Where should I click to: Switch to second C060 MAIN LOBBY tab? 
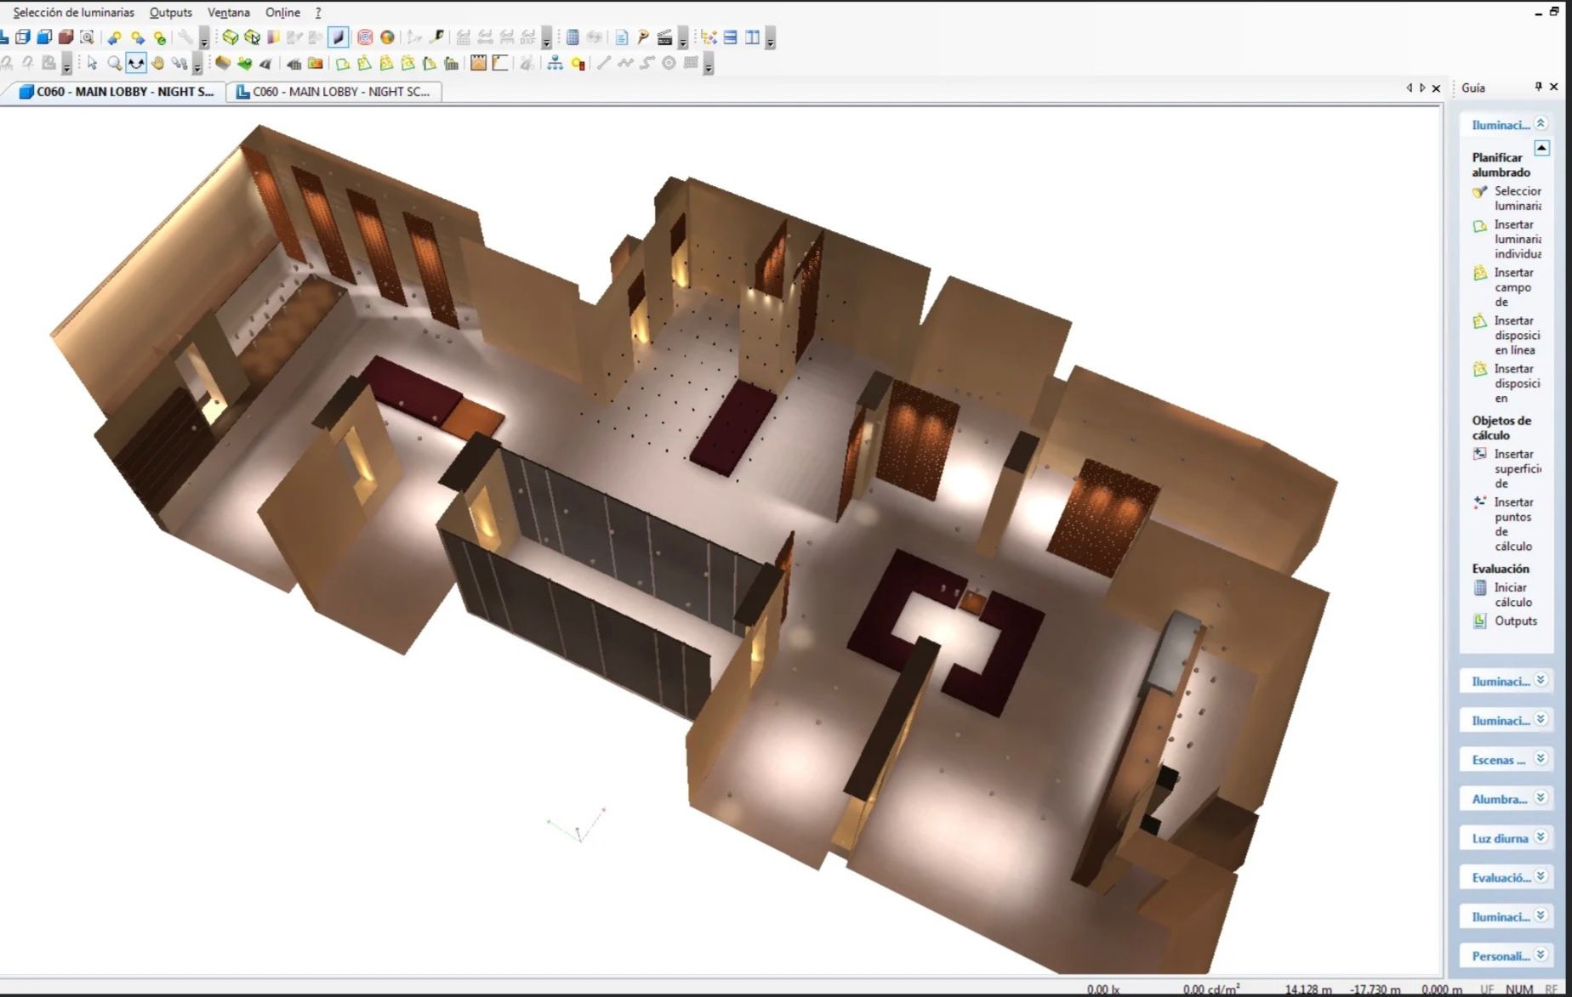[334, 91]
